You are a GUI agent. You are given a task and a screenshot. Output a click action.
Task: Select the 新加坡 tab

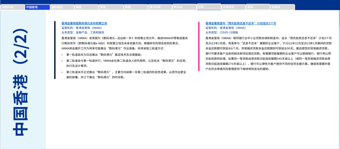[185, 7]
